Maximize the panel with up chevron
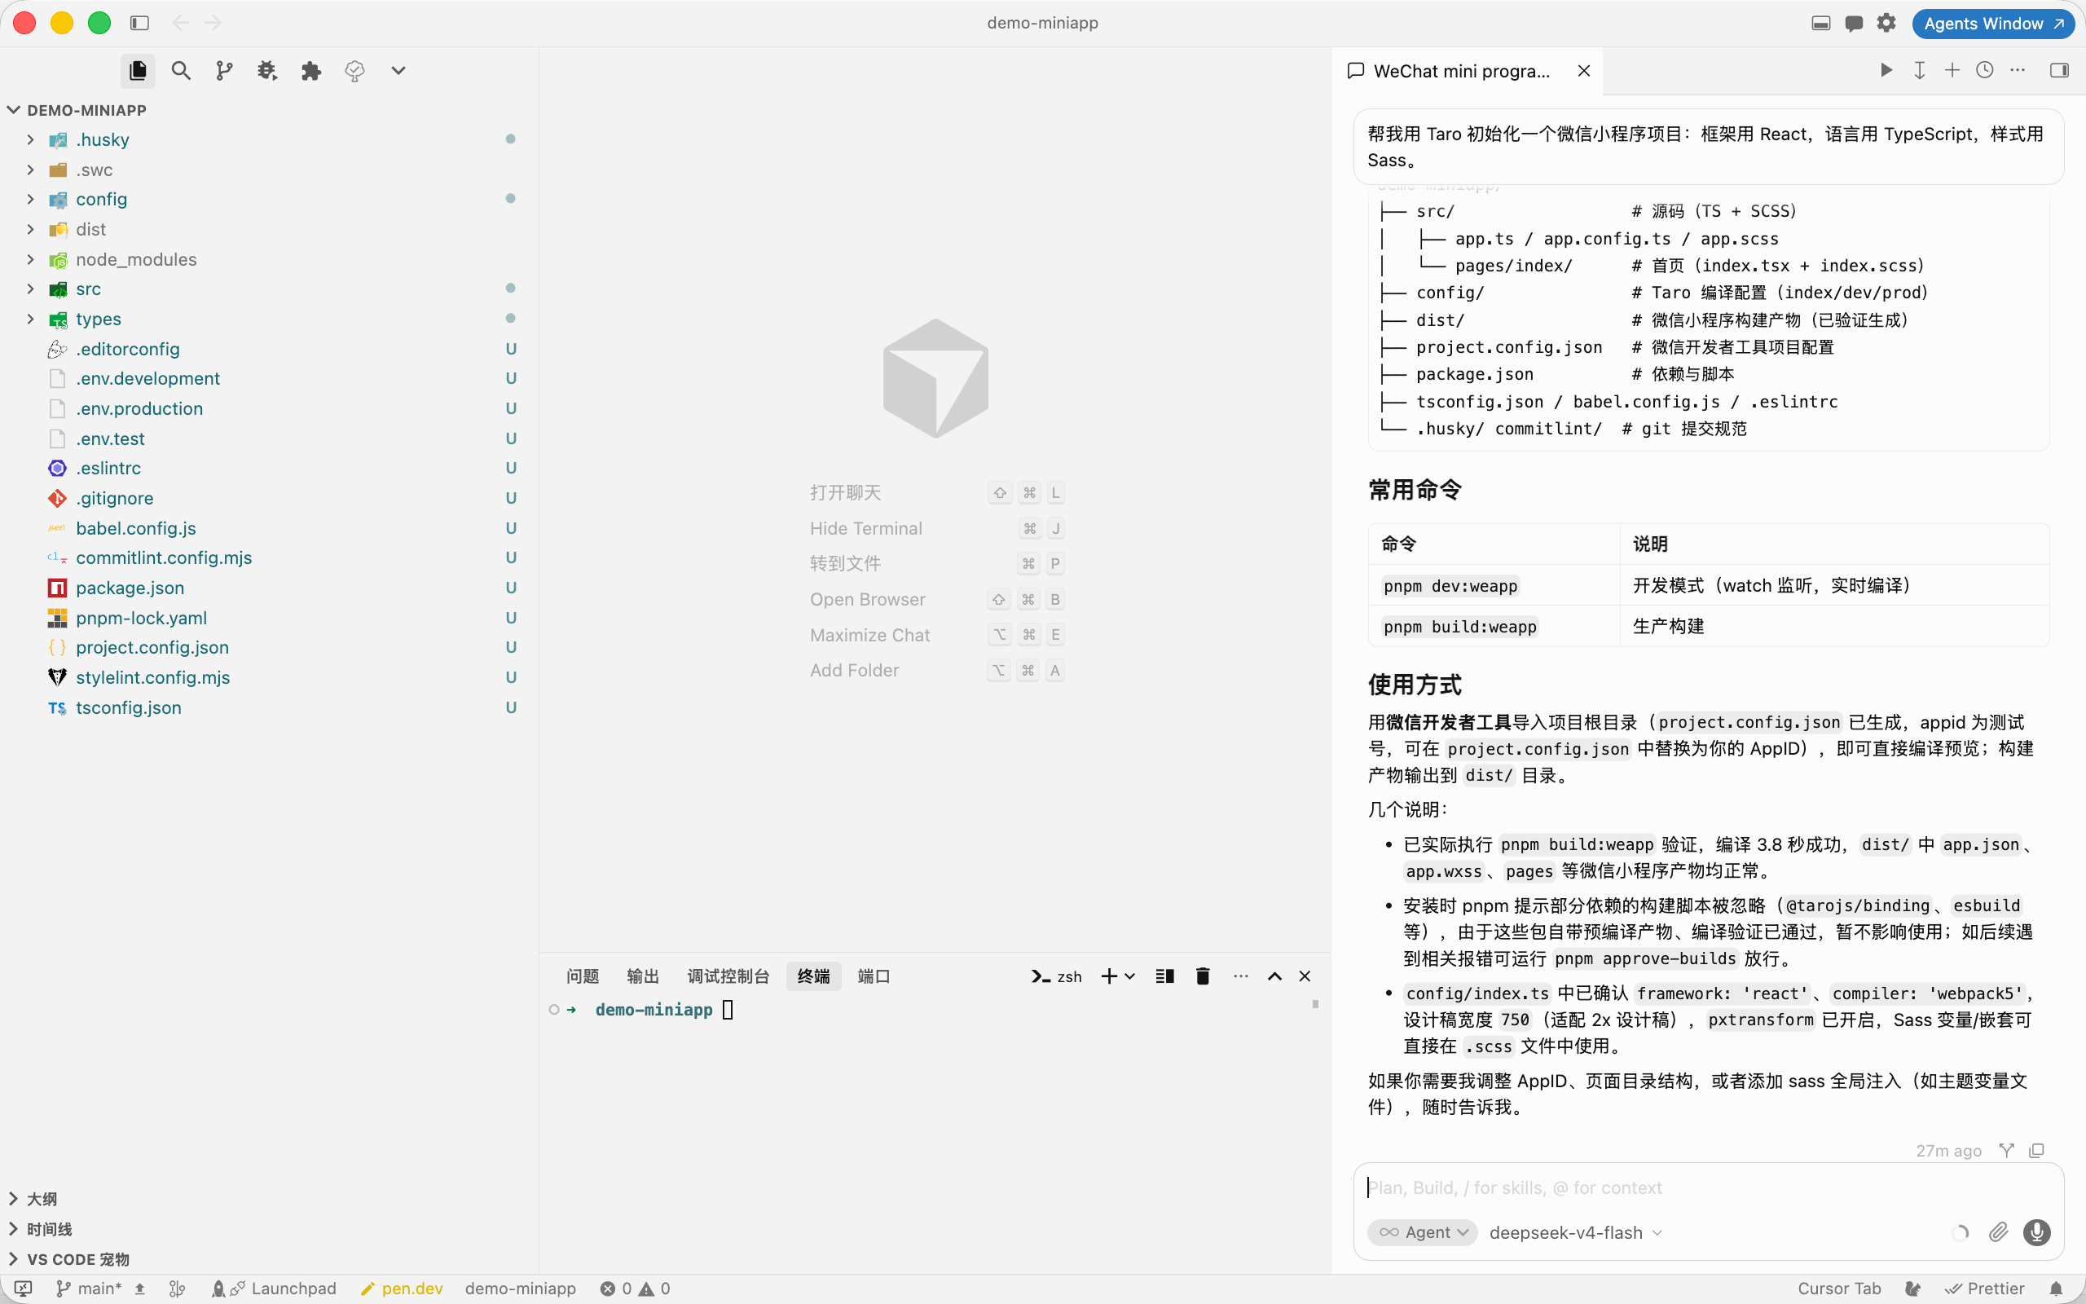Image resolution: width=2086 pixels, height=1304 pixels. click(x=1275, y=976)
